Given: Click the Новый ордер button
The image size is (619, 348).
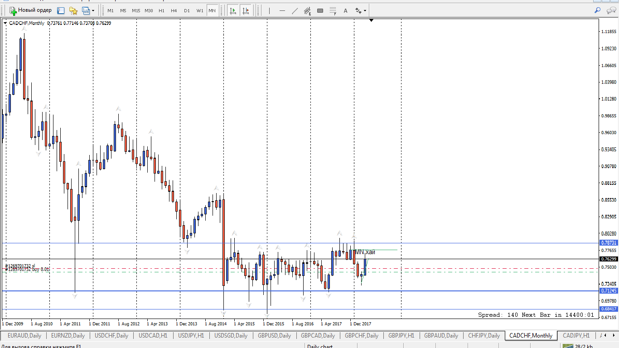Looking at the screenshot, I should [30, 10].
